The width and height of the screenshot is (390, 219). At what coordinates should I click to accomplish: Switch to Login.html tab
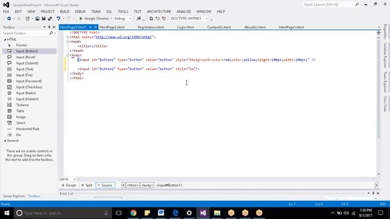pyautogui.click(x=185, y=27)
